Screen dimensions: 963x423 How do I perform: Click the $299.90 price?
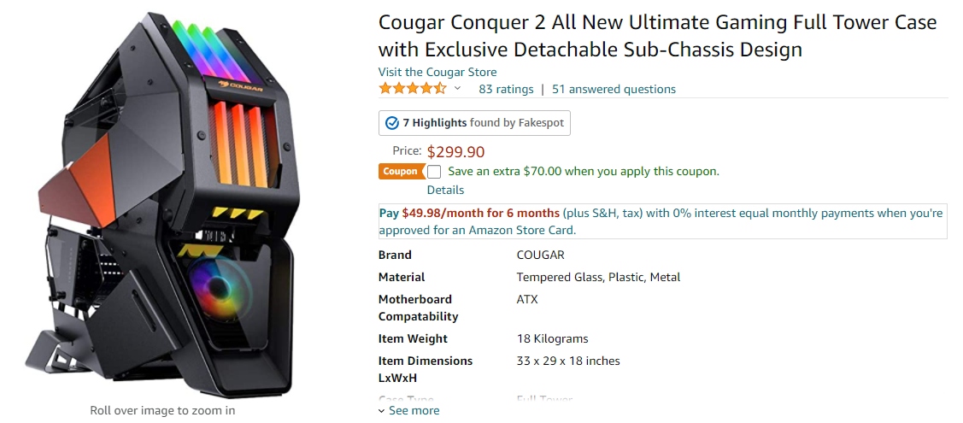pyautogui.click(x=455, y=152)
